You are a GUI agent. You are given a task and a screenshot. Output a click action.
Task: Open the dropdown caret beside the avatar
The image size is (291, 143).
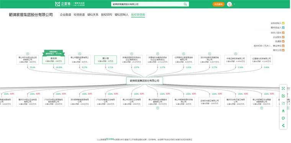point(234,4)
